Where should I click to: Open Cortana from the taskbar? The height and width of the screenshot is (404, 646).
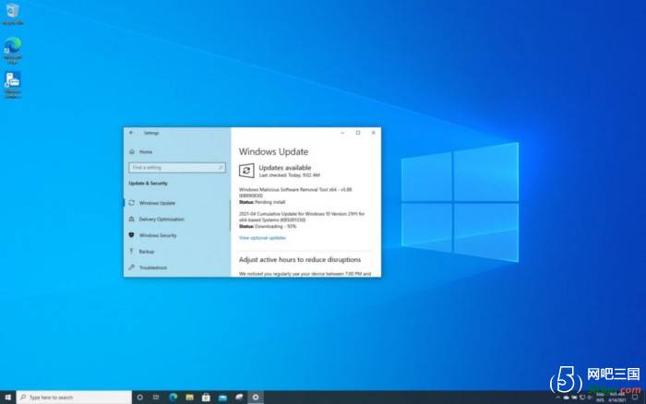(x=139, y=397)
